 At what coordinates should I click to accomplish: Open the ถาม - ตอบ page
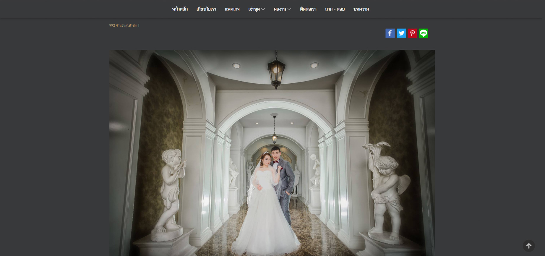coord(335,9)
